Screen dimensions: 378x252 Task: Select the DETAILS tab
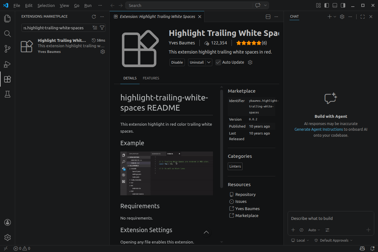point(130,78)
